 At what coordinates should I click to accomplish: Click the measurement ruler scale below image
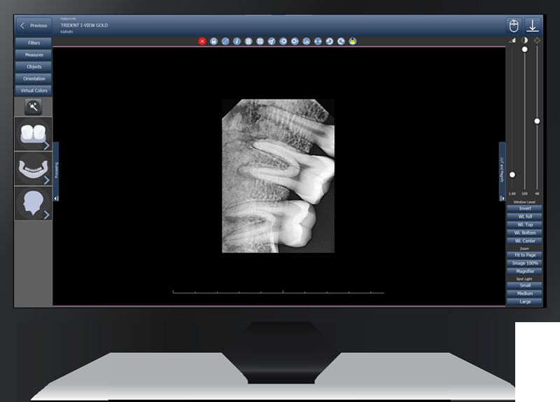(279, 292)
